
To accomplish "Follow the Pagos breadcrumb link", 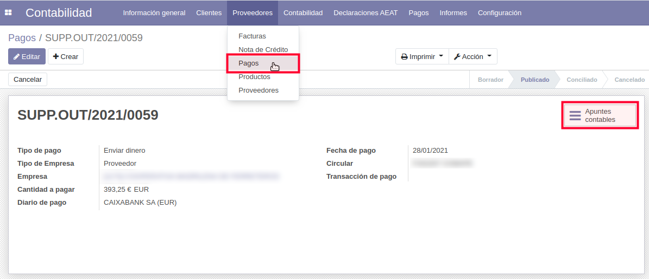I will (22, 38).
